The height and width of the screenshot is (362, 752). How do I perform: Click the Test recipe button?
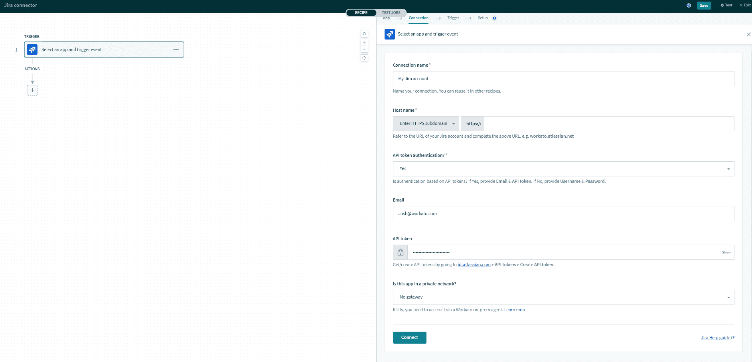tap(726, 5)
